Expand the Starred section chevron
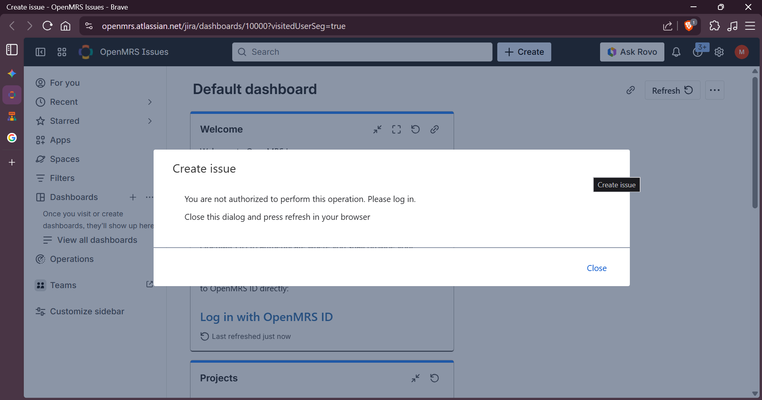The image size is (762, 400). pyautogui.click(x=150, y=121)
